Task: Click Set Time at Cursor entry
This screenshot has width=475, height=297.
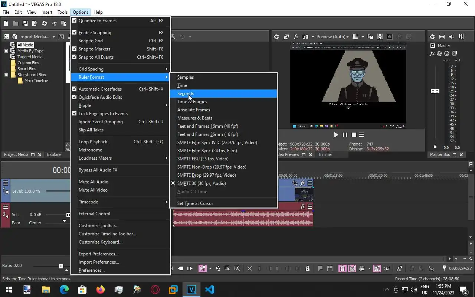Action: pyautogui.click(x=223, y=203)
